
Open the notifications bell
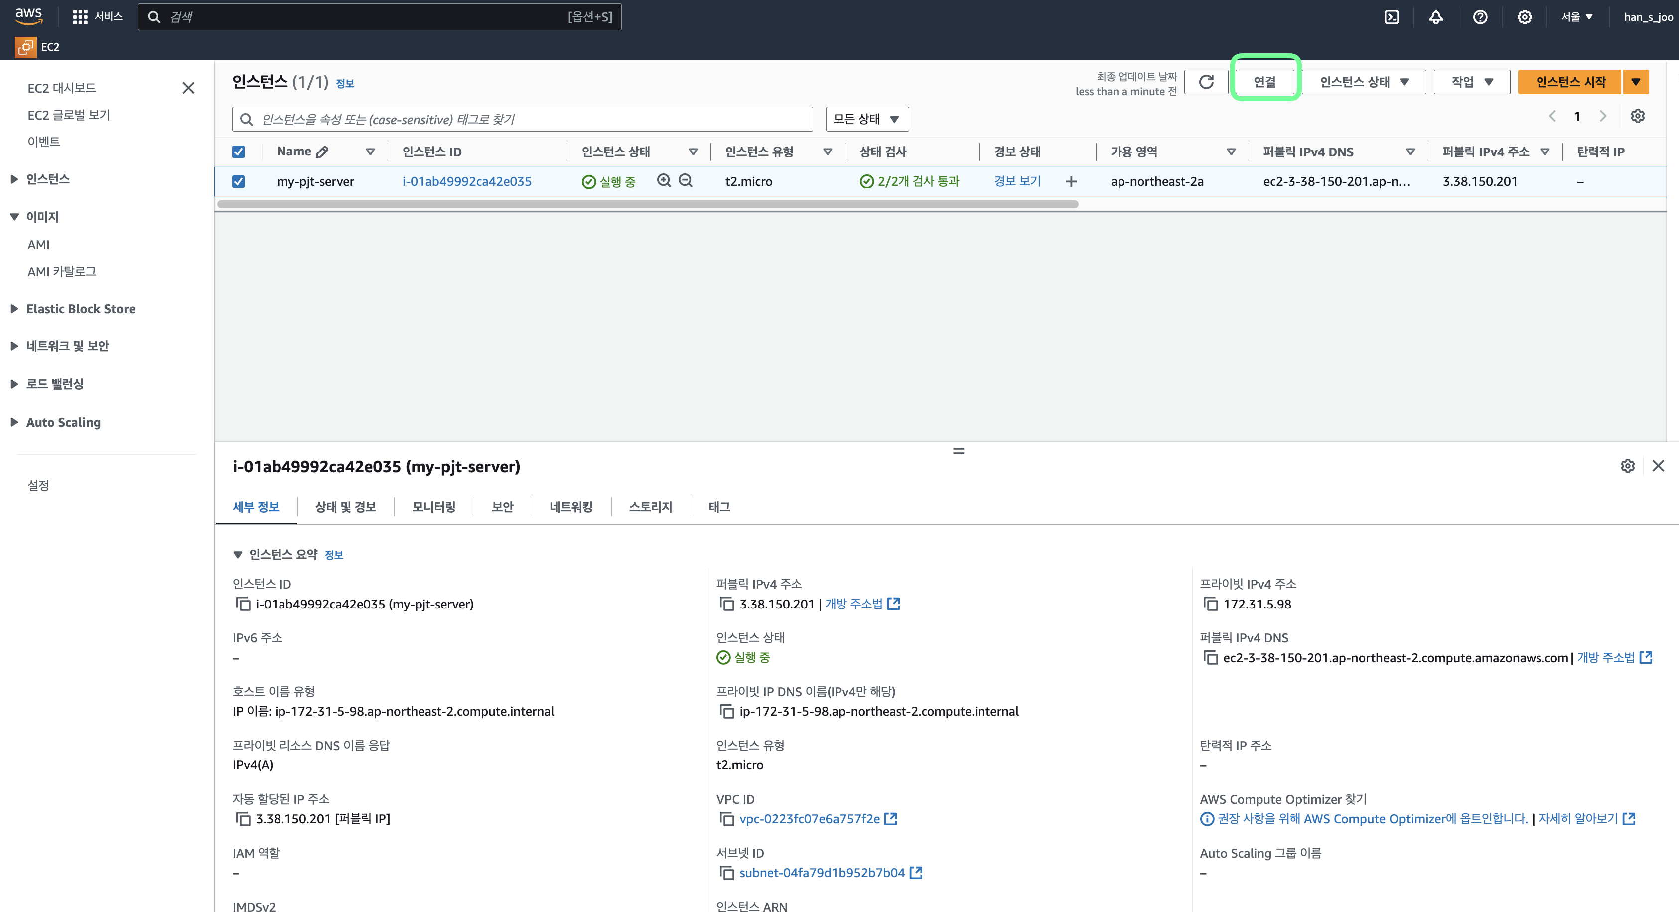click(1435, 17)
